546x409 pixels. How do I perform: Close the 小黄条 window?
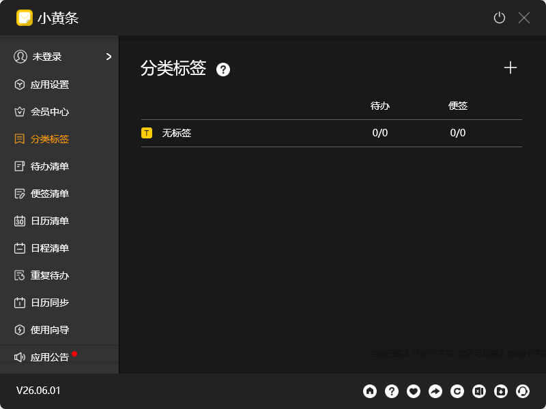[x=523, y=18]
